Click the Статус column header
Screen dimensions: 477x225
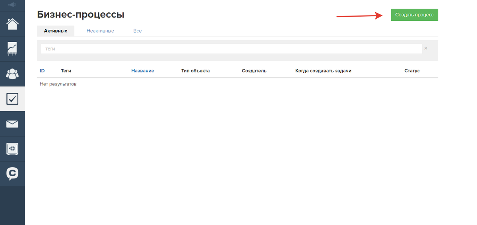tap(412, 71)
